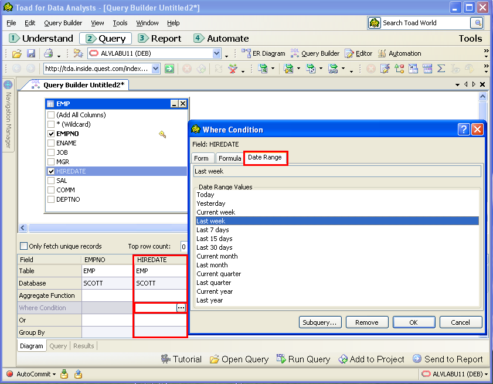Print using the printer toolbar icon
Screen dimensions: 493x384
pos(48,53)
